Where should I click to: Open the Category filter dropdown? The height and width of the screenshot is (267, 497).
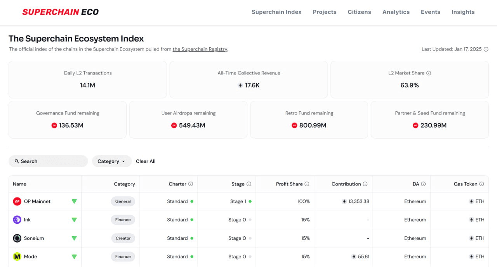(111, 161)
